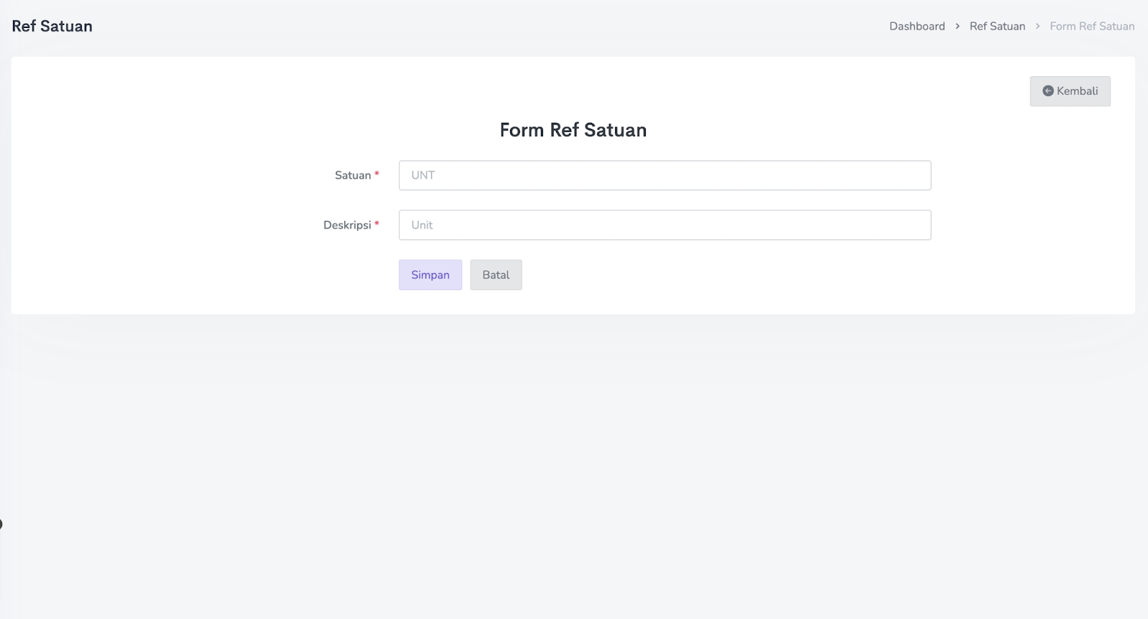
Task: Open the Dashboard breadcrumb link
Action: click(917, 27)
